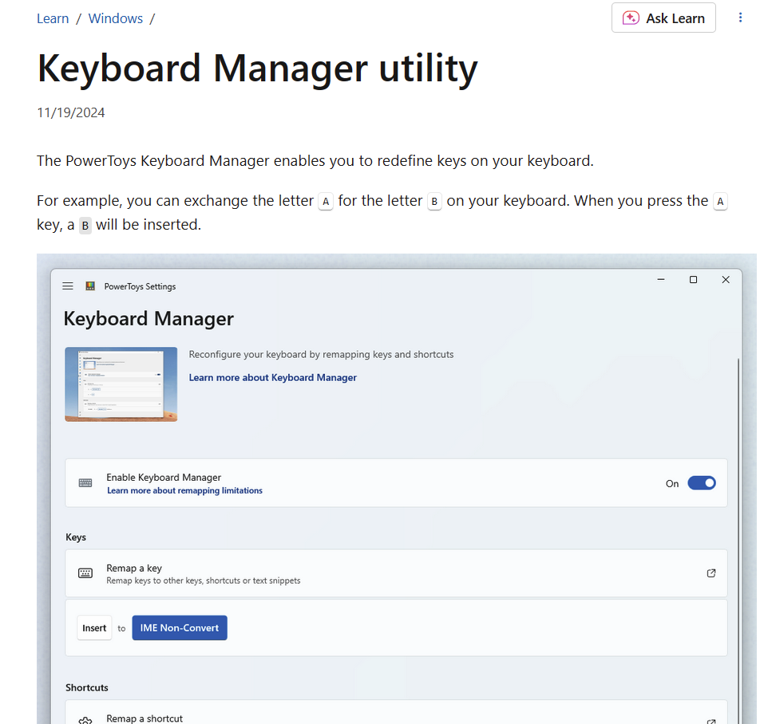Screen dimensions: 764x724
Task: Click the keyboard icon beside Enable Keyboard Manager
Action: pyautogui.click(x=85, y=482)
